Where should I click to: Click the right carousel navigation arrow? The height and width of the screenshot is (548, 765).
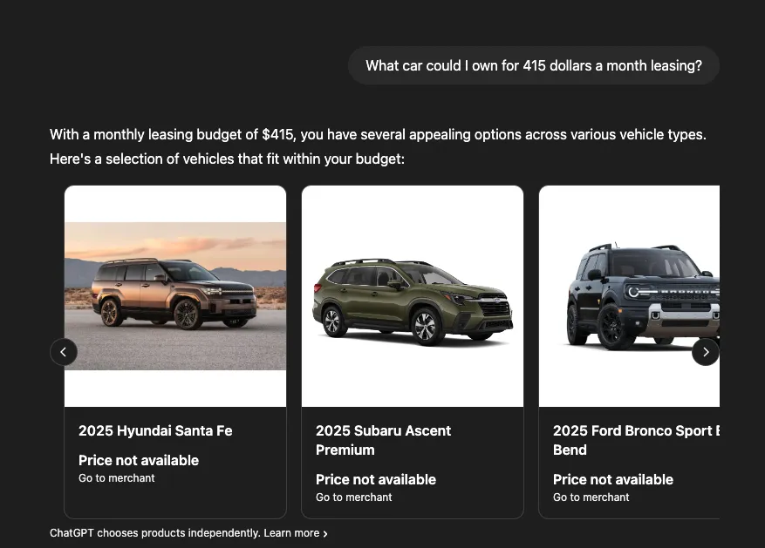705,351
